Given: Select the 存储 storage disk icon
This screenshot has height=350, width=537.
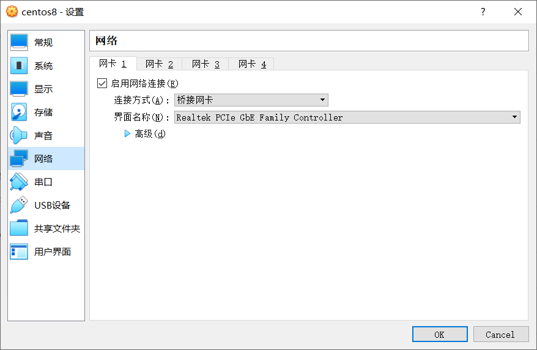Looking at the screenshot, I should [x=19, y=113].
